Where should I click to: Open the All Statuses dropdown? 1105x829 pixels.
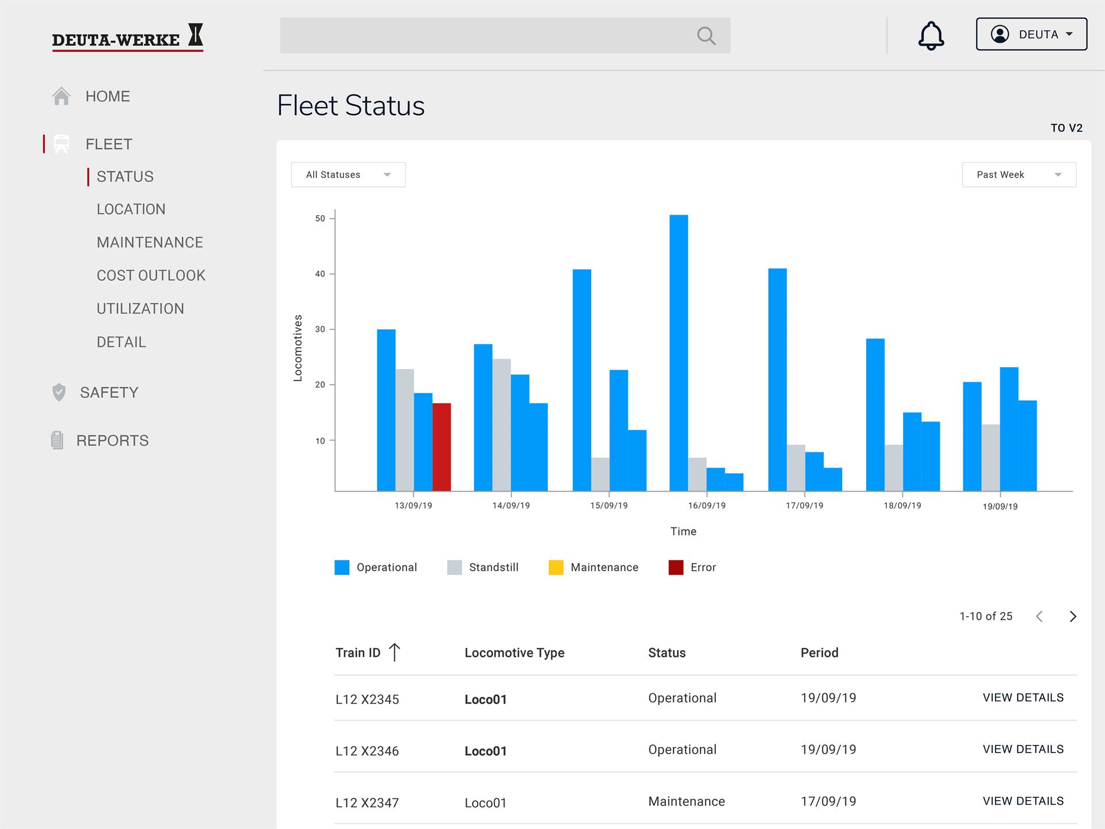[x=348, y=174]
